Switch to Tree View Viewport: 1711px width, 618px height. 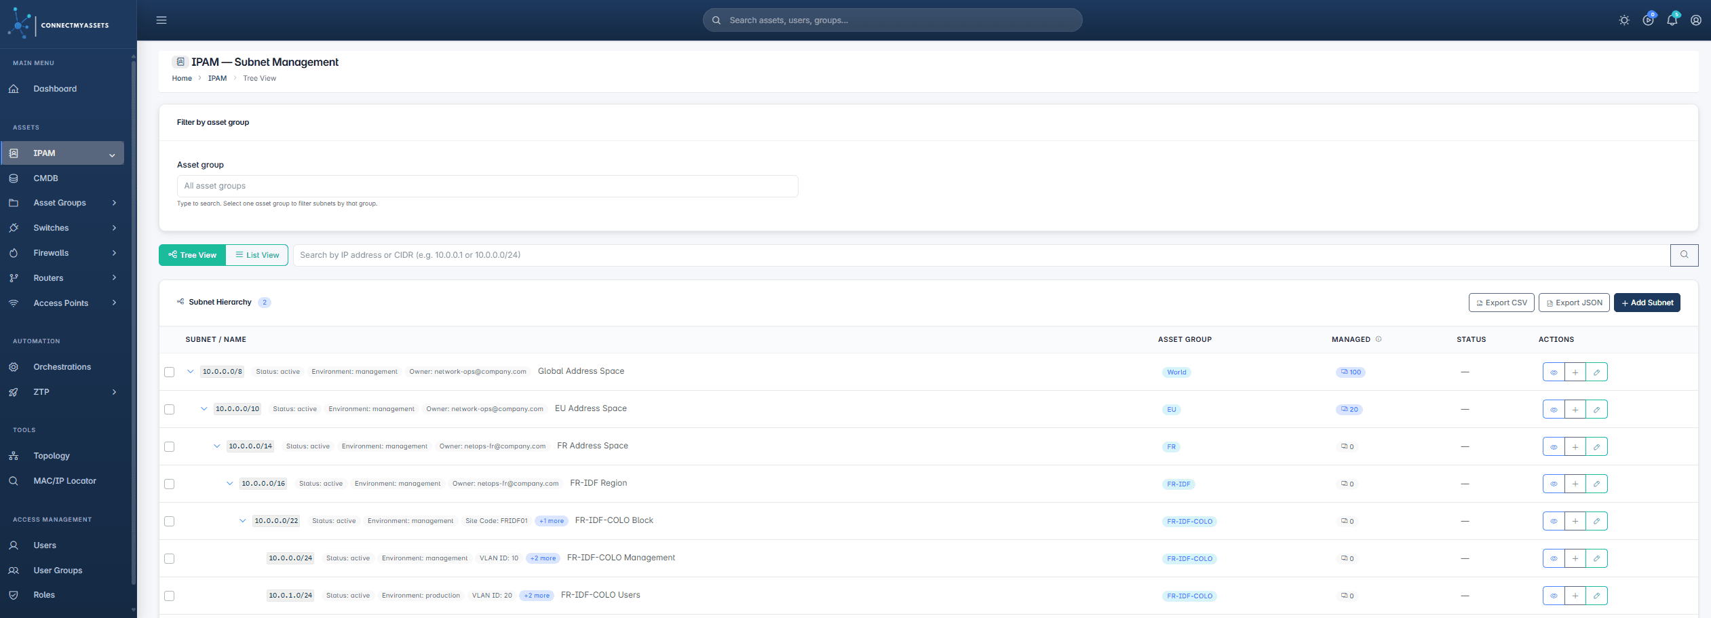(x=193, y=255)
